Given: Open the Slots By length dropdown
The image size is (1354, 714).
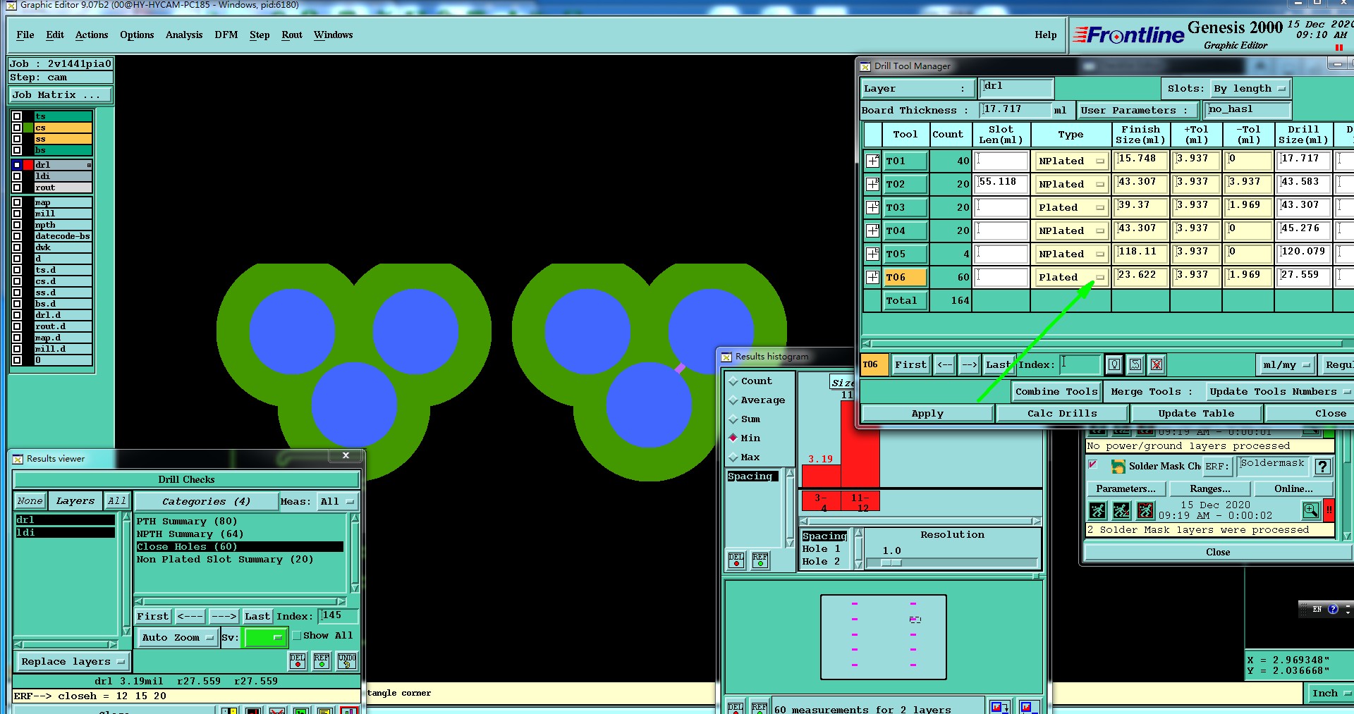Looking at the screenshot, I should pos(1250,88).
